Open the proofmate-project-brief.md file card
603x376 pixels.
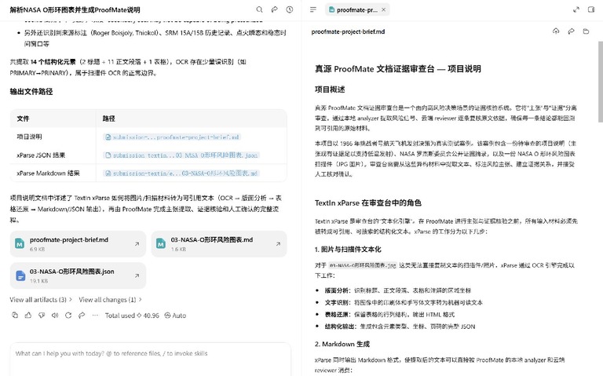pyautogui.click(x=78, y=244)
